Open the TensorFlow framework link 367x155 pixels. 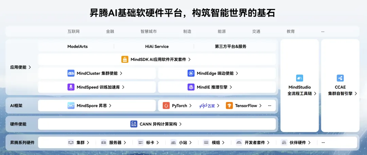pyautogui.click(x=246, y=106)
